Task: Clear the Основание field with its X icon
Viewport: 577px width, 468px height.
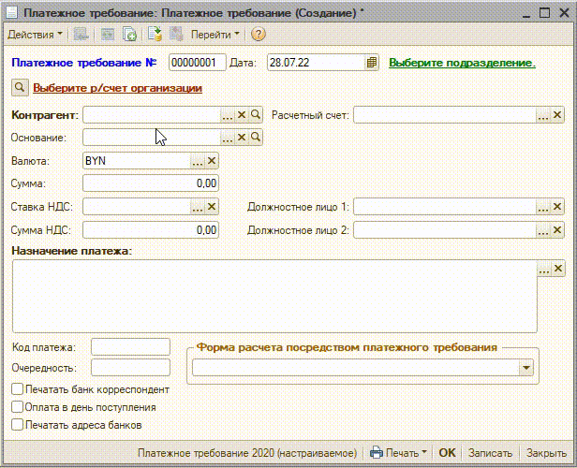Action: [241, 138]
